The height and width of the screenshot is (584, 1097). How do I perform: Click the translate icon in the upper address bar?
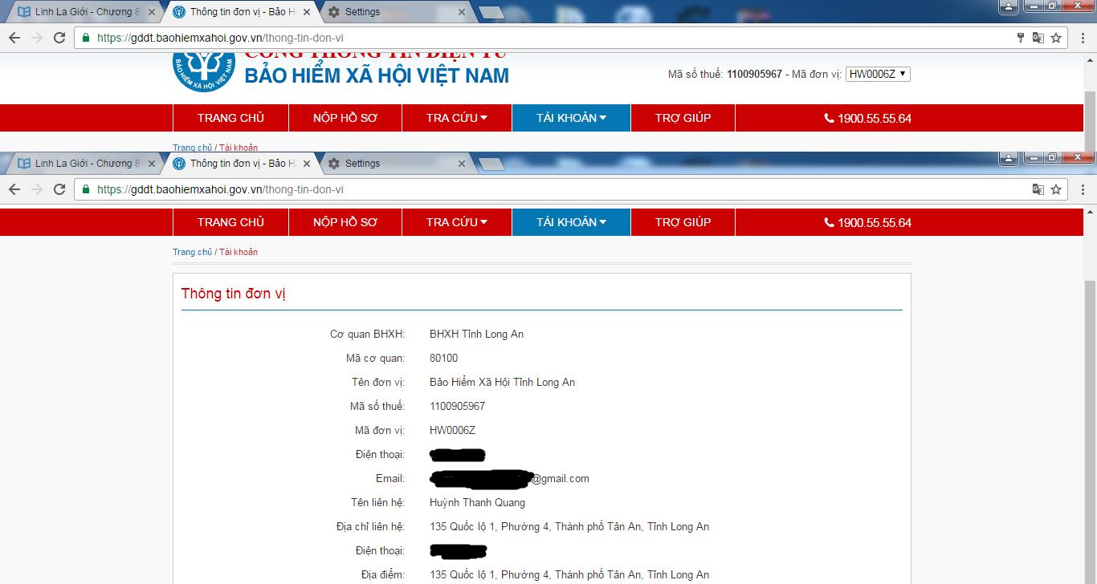click(x=1038, y=38)
